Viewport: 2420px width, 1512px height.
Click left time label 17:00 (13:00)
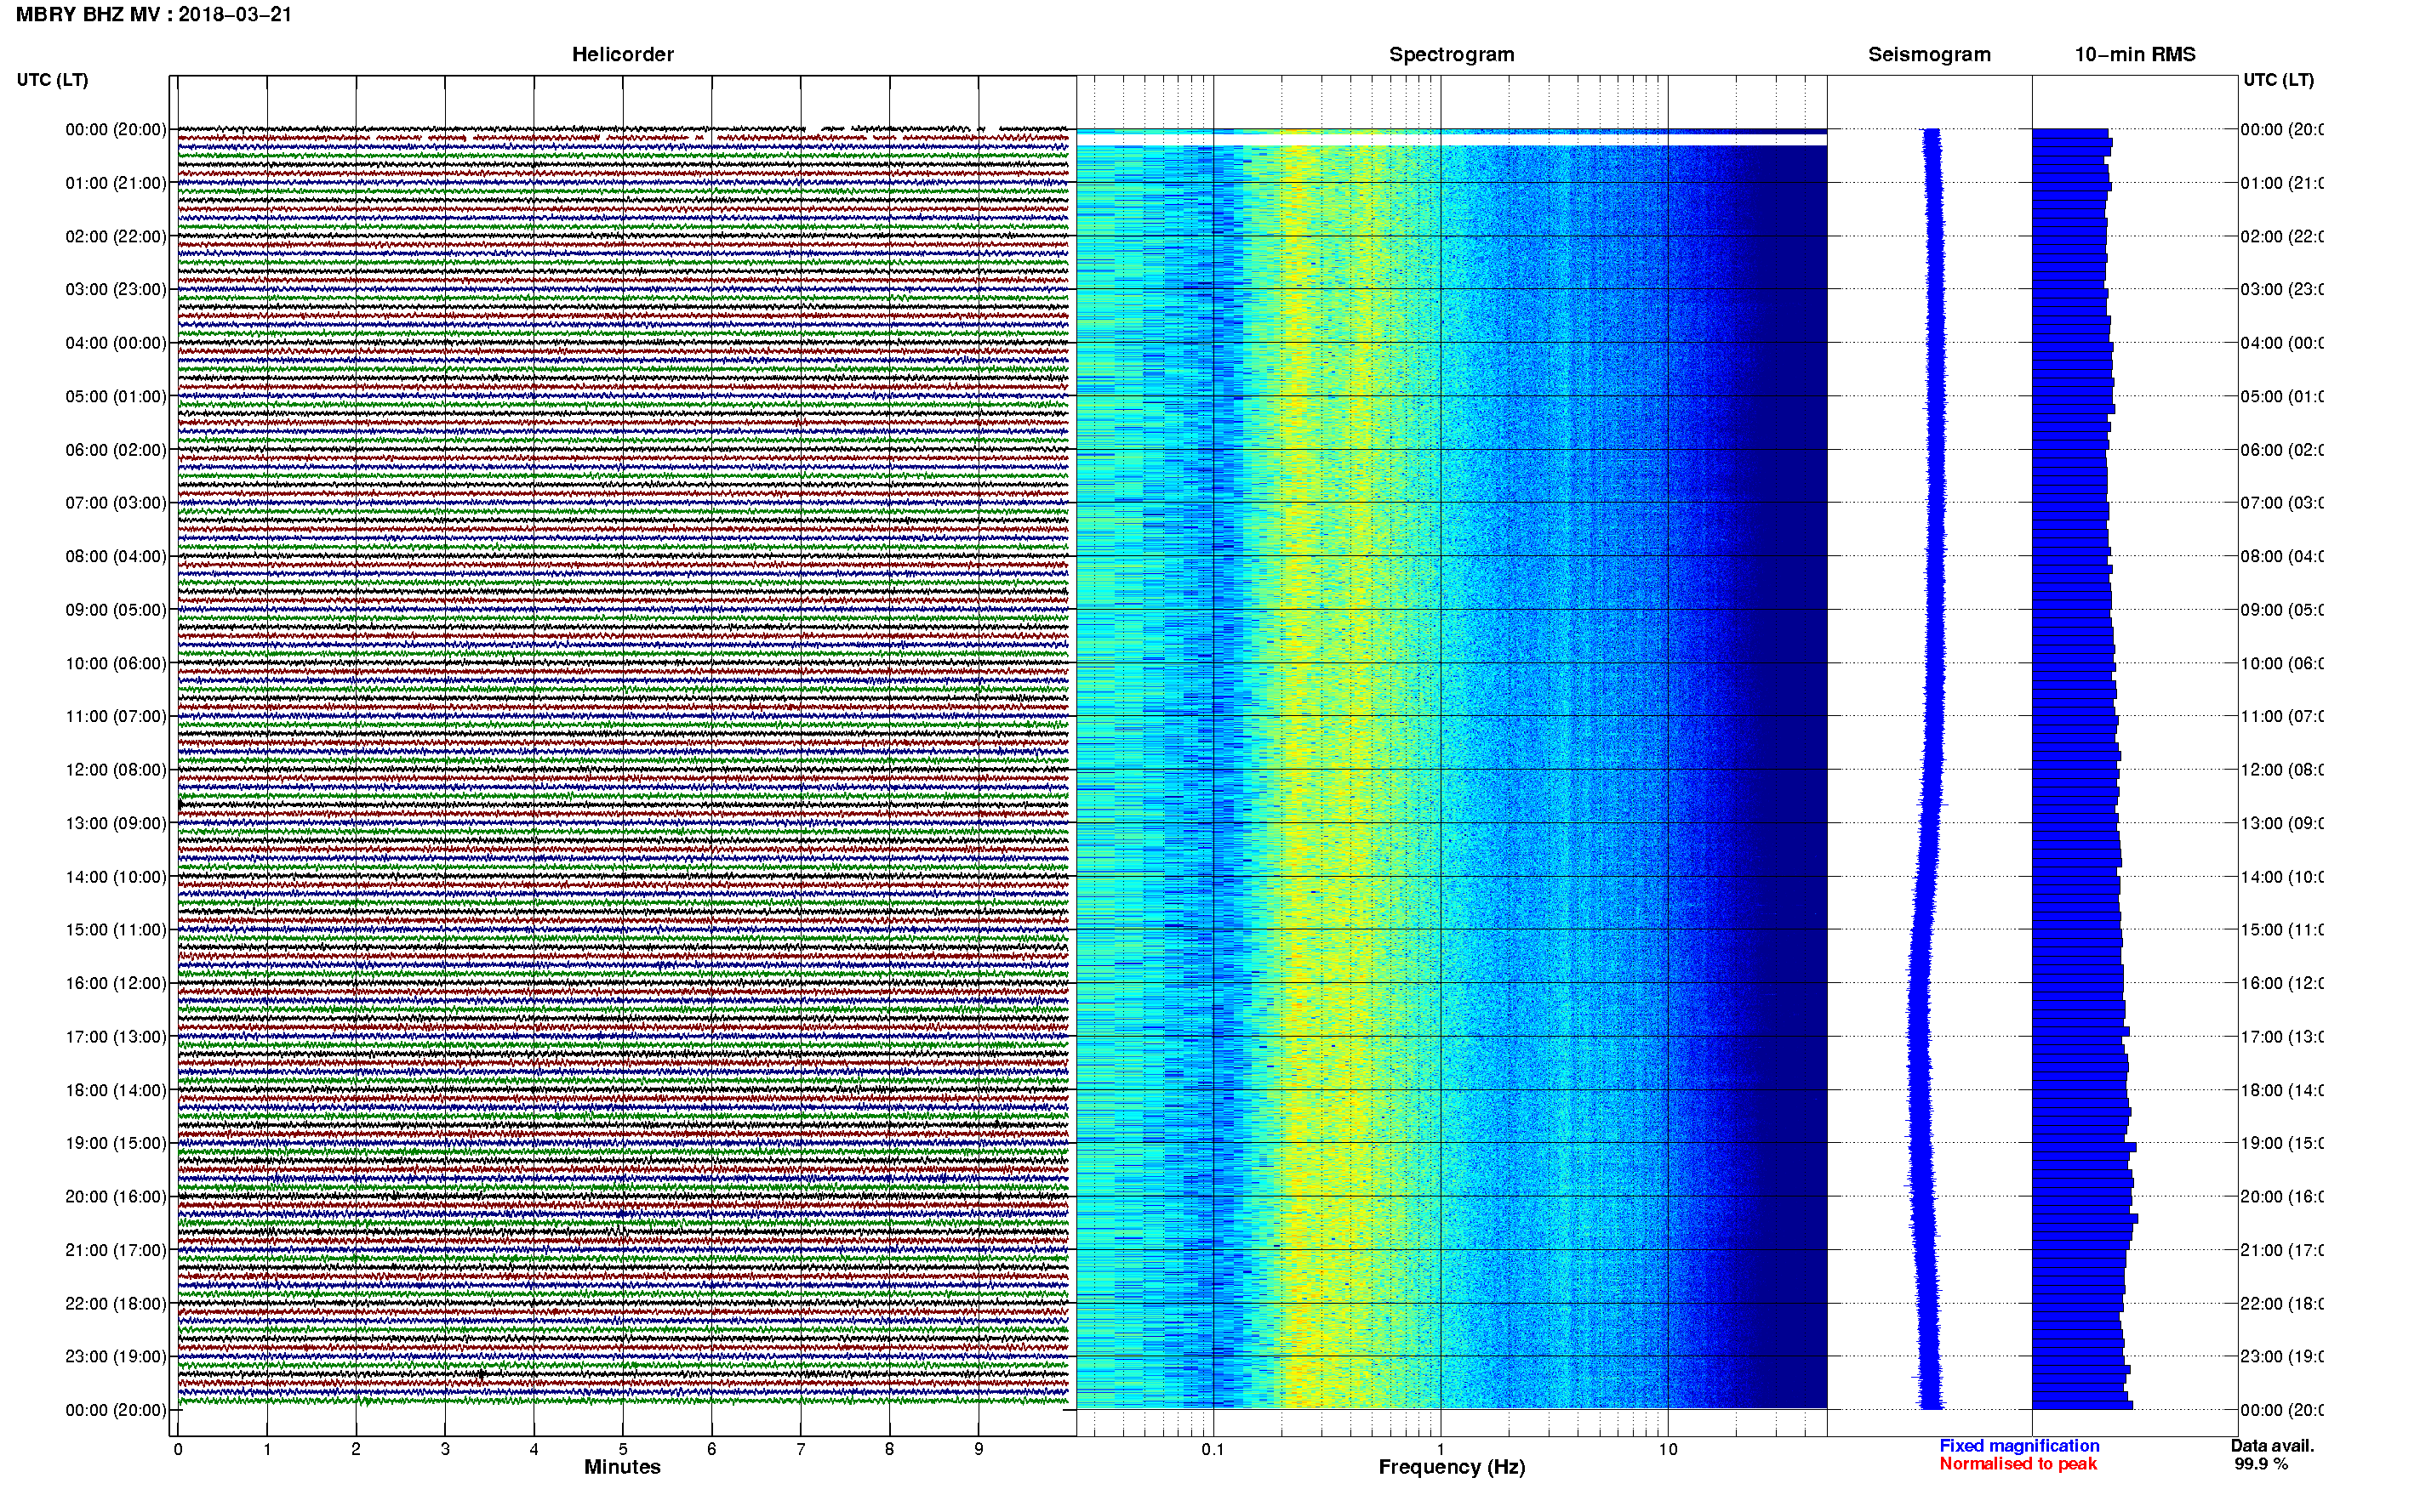pyautogui.click(x=116, y=1036)
